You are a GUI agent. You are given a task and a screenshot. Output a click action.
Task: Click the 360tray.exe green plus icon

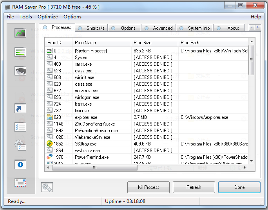click(50, 144)
